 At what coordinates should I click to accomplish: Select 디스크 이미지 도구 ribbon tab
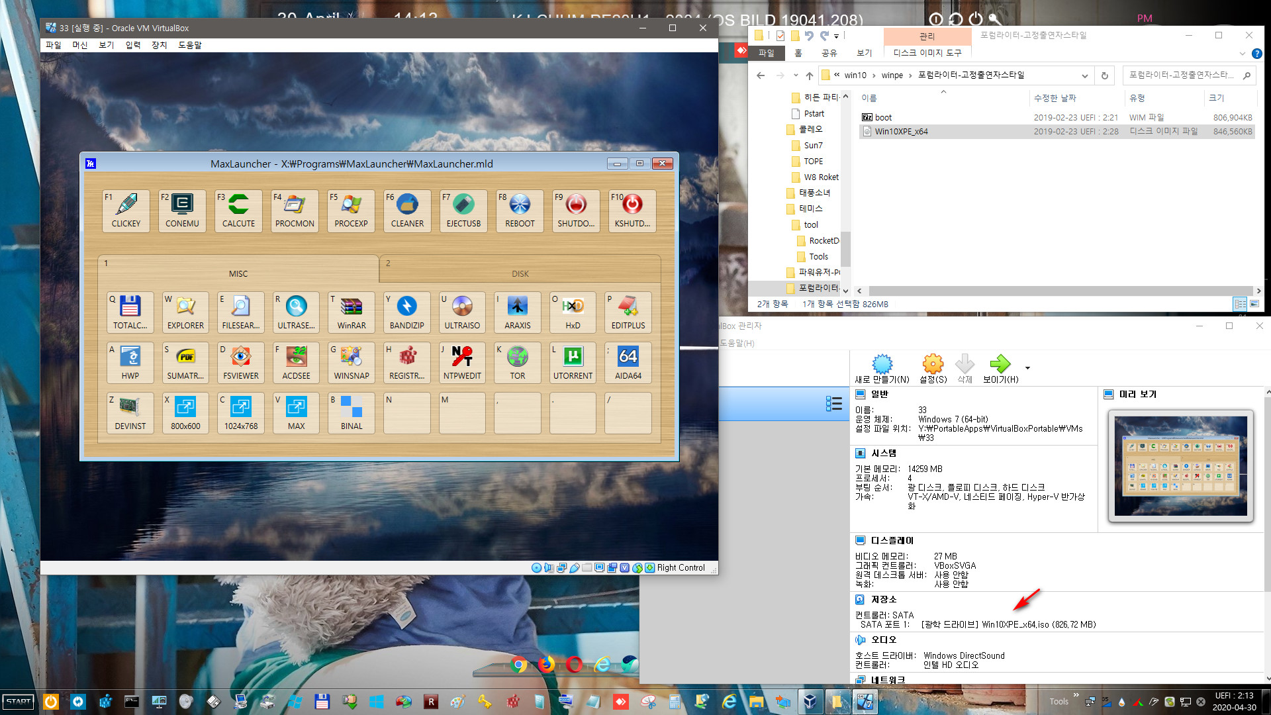click(x=927, y=53)
